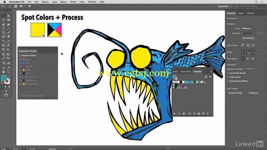Click the Edit Artboards button
The height and width of the screenshot is (150, 267).
tap(248, 38)
